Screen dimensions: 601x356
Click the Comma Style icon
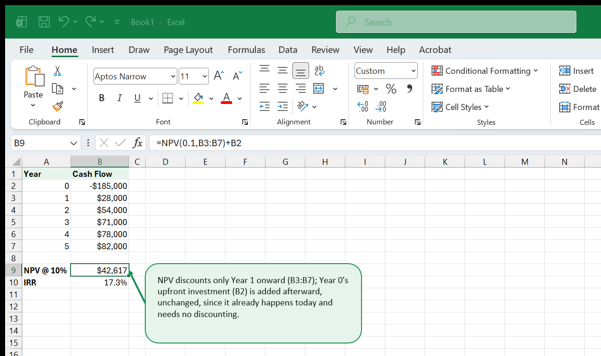pos(409,89)
